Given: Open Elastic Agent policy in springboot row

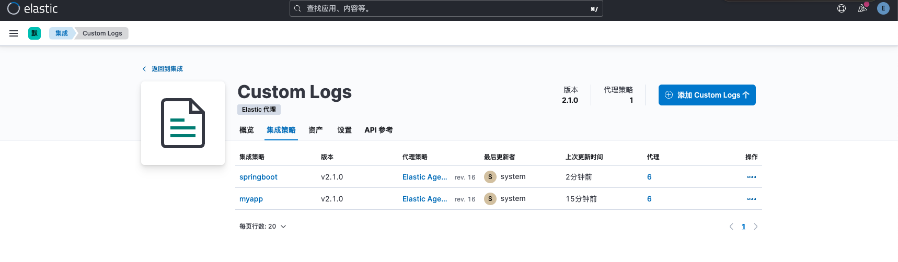Looking at the screenshot, I should click(425, 177).
